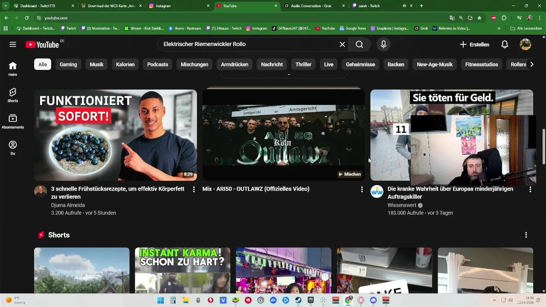Click the search magnifier button

pyautogui.click(x=360, y=44)
